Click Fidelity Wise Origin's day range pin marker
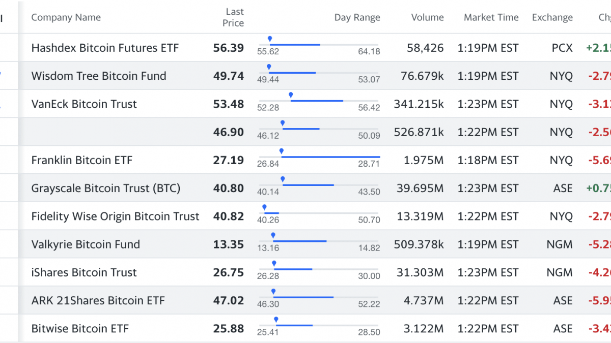Image resolution: width=611 pixels, height=343 pixels. click(x=264, y=207)
